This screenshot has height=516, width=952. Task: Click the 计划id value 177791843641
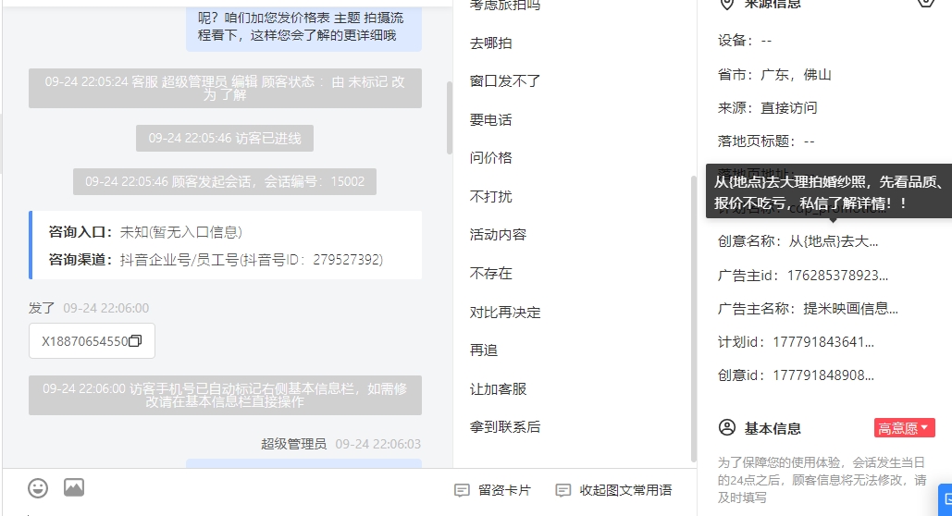click(822, 342)
